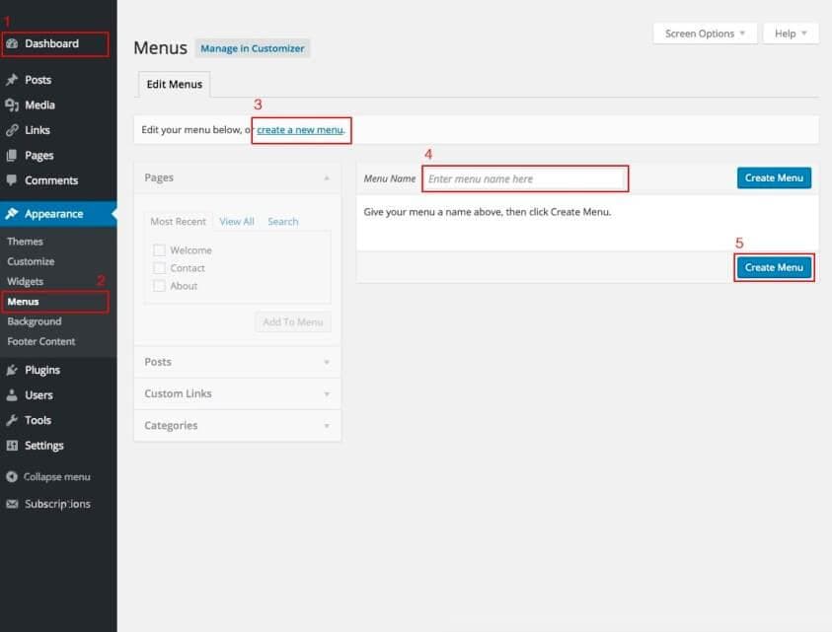Click Manage in Customizer button
Image resolution: width=832 pixels, height=632 pixels.
click(253, 48)
